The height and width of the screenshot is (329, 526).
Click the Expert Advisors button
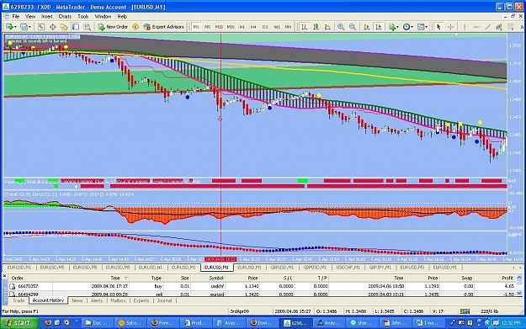click(164, 27)
